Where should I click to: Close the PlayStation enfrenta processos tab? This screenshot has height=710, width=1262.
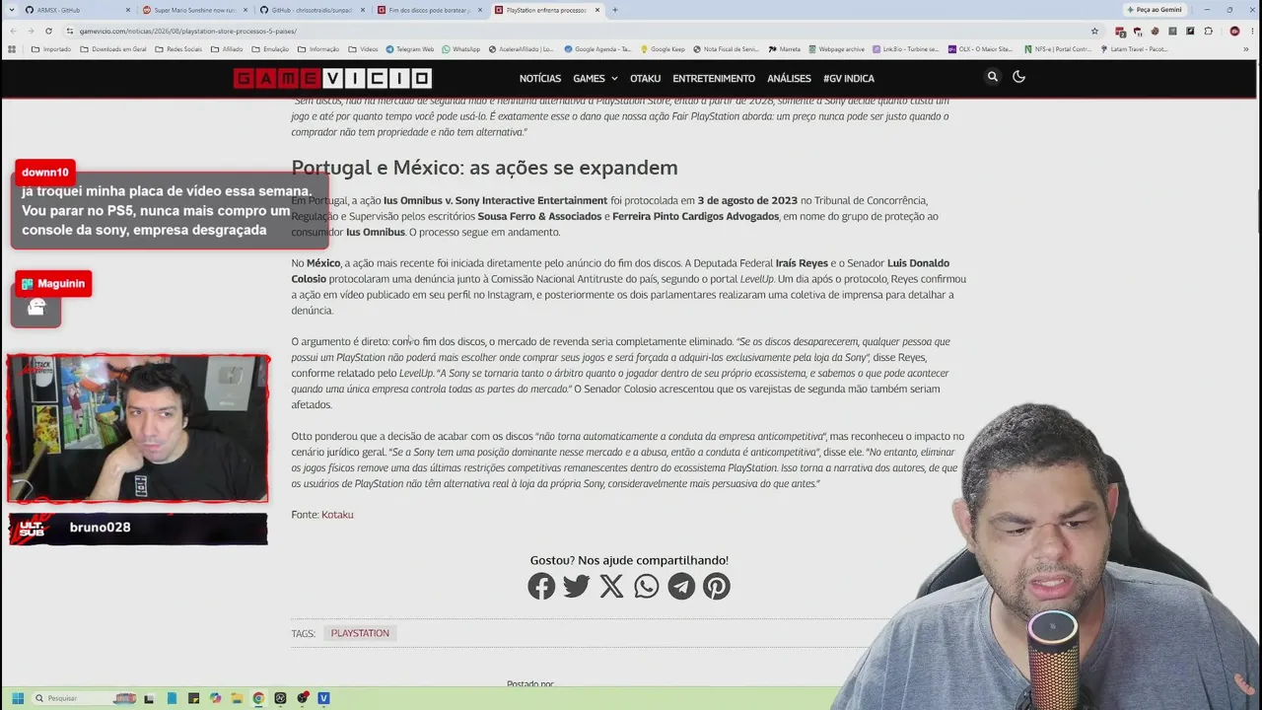(596, 10)
